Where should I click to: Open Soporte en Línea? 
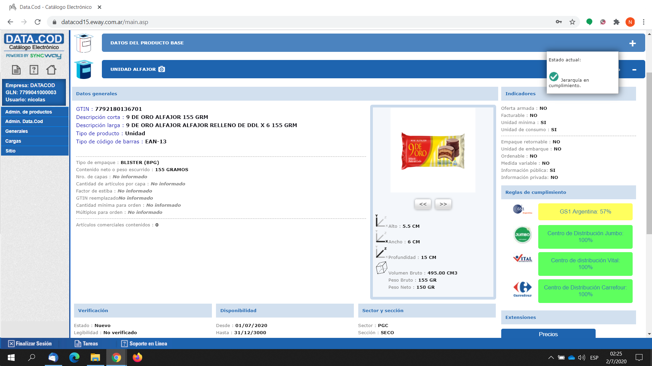coord(144,344)
